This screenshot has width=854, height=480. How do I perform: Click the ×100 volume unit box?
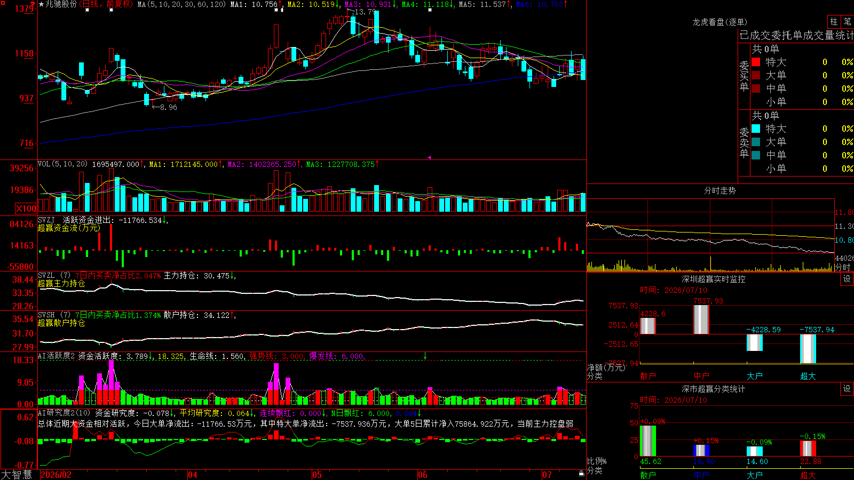click(x=26, y=209)
